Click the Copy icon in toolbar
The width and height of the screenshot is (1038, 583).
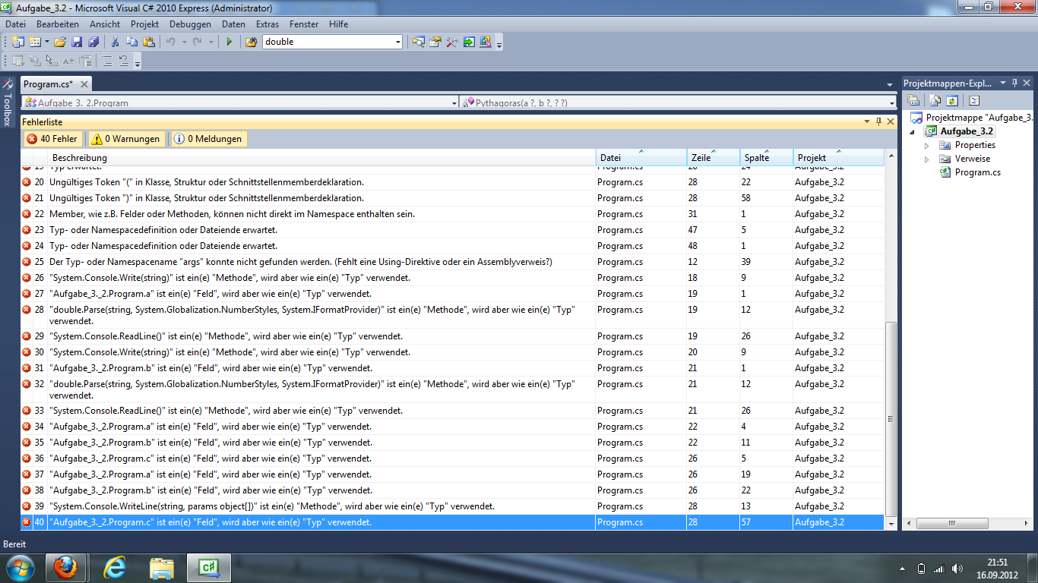coord(131,42)
